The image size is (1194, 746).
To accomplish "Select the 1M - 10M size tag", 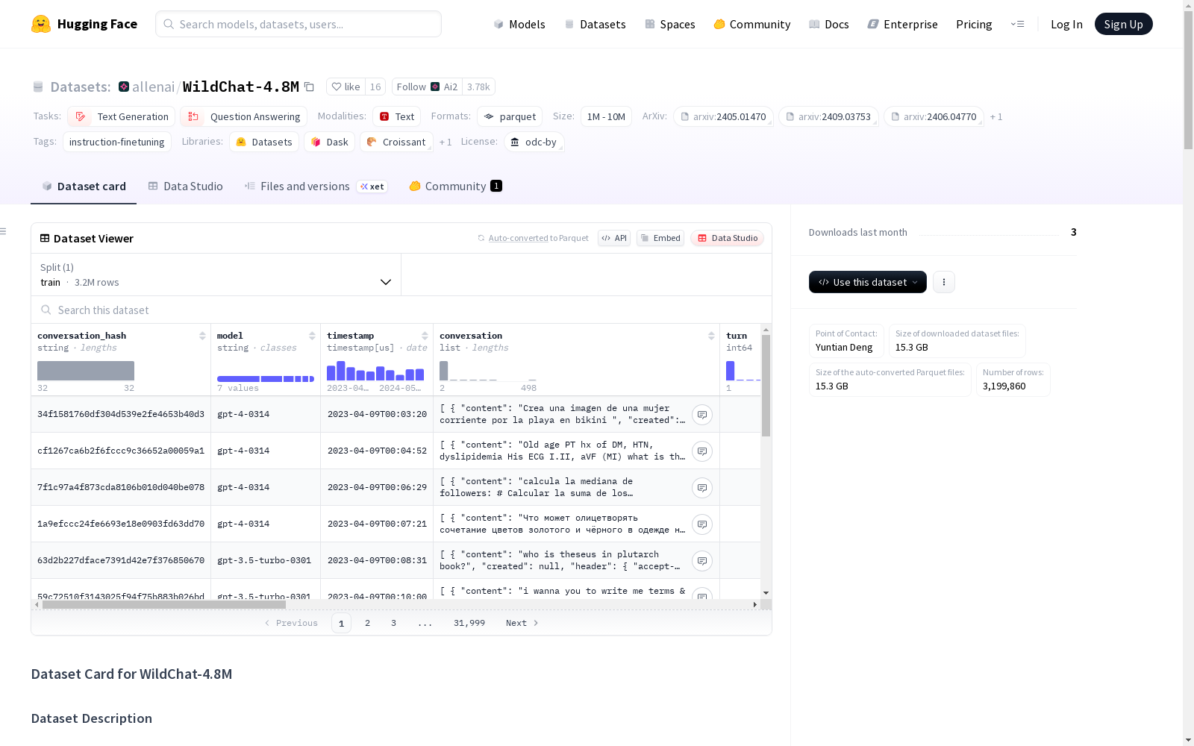I will pyautogui.click(x=606, y=116).
